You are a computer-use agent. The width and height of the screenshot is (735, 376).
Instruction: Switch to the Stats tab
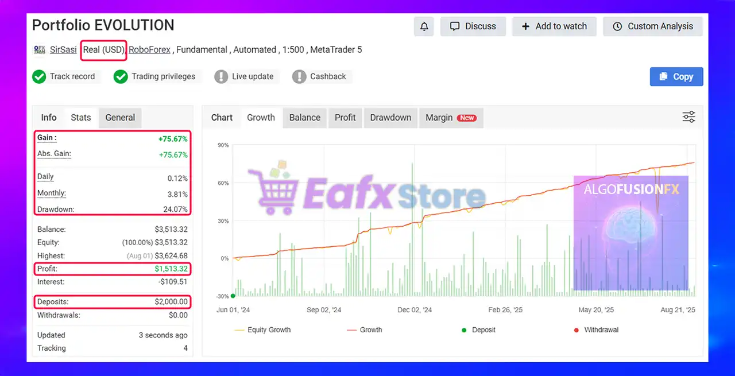tap(81, 118)
